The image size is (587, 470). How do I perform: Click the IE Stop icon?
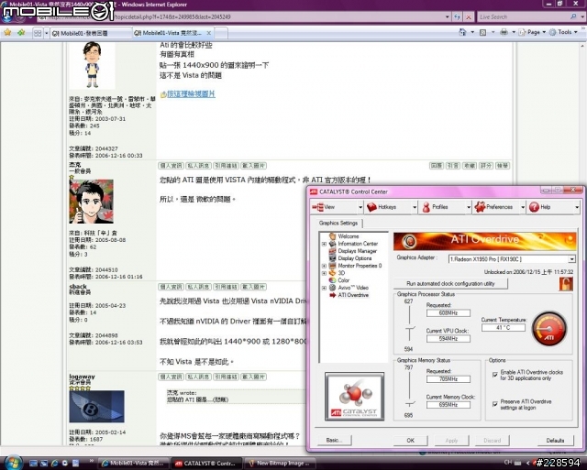pos(469,16)
